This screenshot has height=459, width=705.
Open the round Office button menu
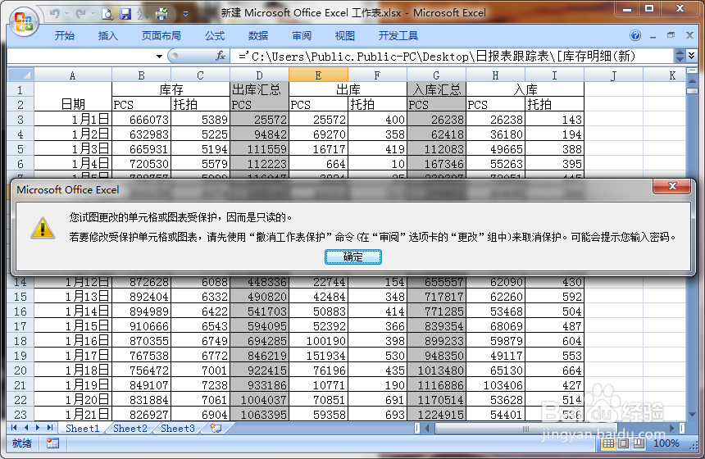coord(24,21)
